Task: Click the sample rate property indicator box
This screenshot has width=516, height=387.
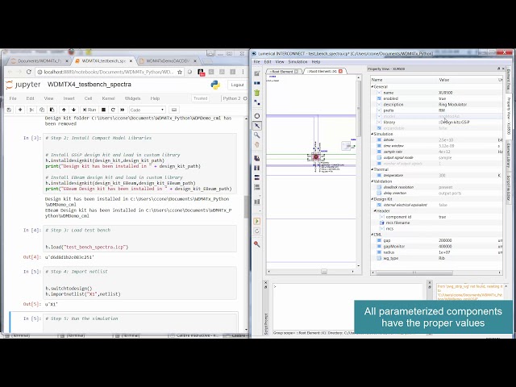Action: (379, 152)
